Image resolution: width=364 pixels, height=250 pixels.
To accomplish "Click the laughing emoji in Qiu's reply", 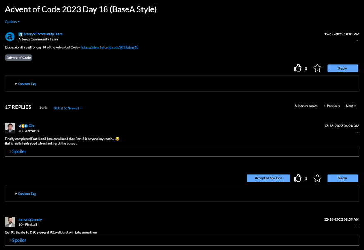I will 117,139.
